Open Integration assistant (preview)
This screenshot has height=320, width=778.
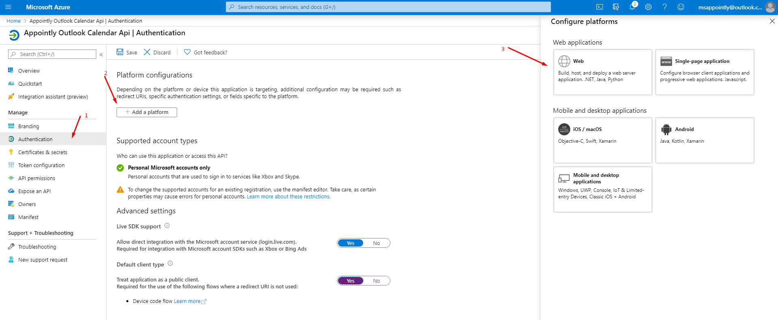coord(53,97)
